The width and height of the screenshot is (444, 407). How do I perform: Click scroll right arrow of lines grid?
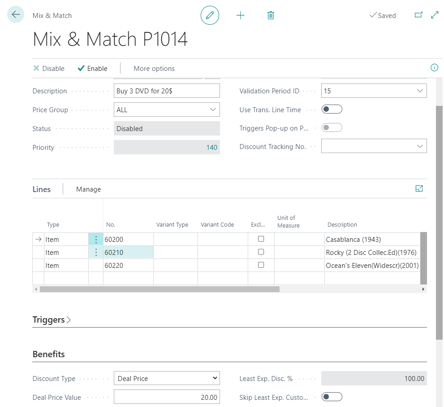point(423,289)
